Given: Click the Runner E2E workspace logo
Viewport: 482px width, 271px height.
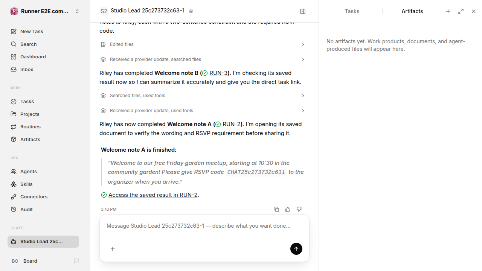Looking at the screenshot, I should [x=14, y=11].
